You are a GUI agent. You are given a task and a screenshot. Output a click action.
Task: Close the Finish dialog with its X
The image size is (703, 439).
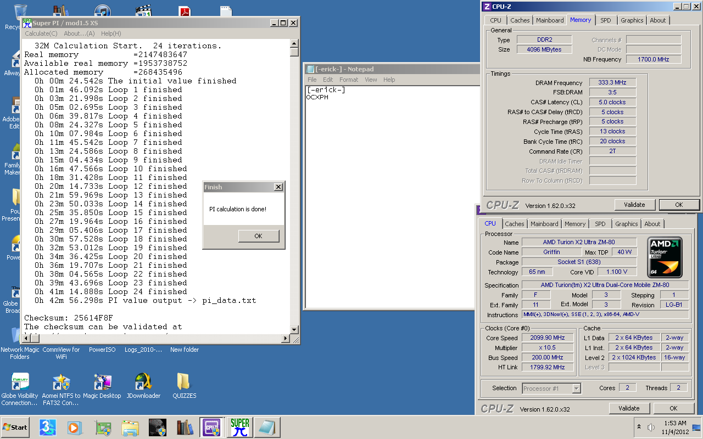click(x=278, y=187)
